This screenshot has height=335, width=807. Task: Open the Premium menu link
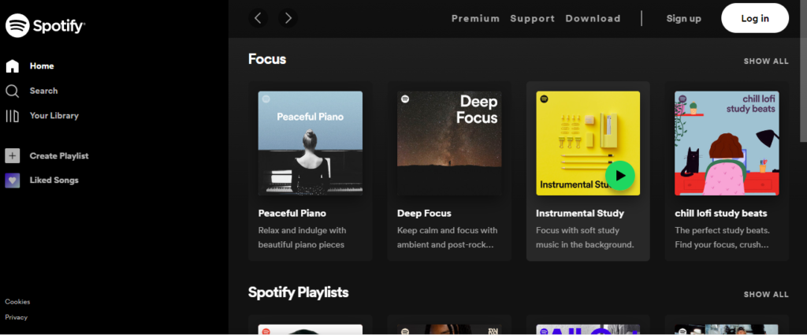point(475,19)
